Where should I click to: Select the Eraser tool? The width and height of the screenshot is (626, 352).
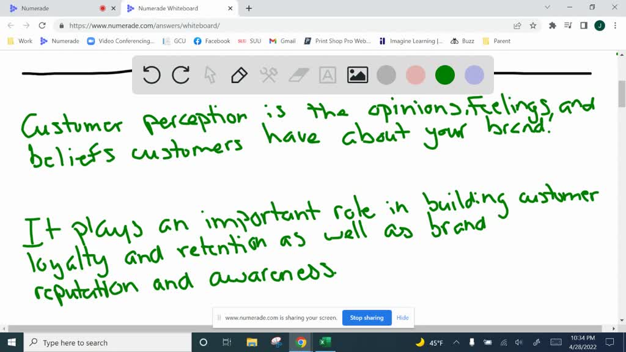(x=298, y=75)
